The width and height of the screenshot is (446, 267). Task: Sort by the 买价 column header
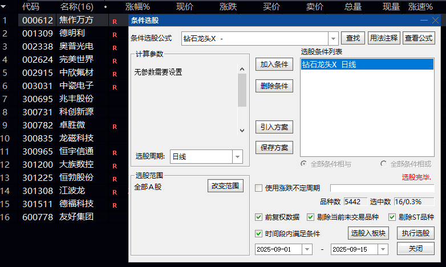[x=271, y=6]
